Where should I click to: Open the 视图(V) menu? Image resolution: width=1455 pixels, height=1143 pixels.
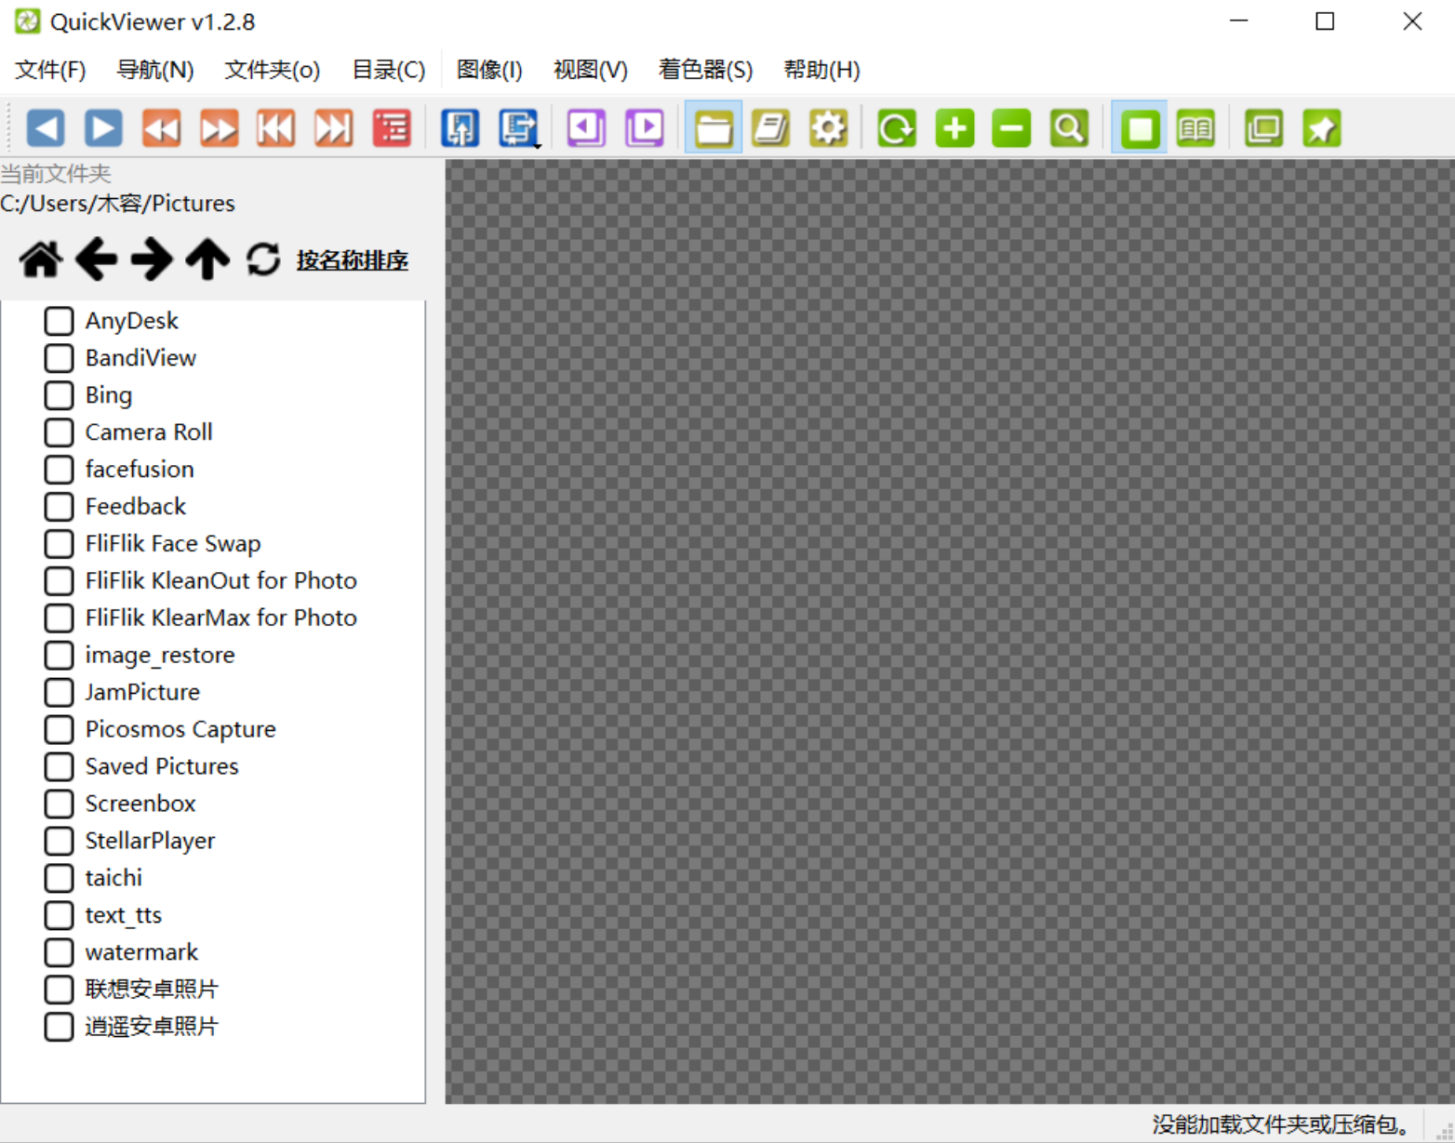click(x=591, y=70)
